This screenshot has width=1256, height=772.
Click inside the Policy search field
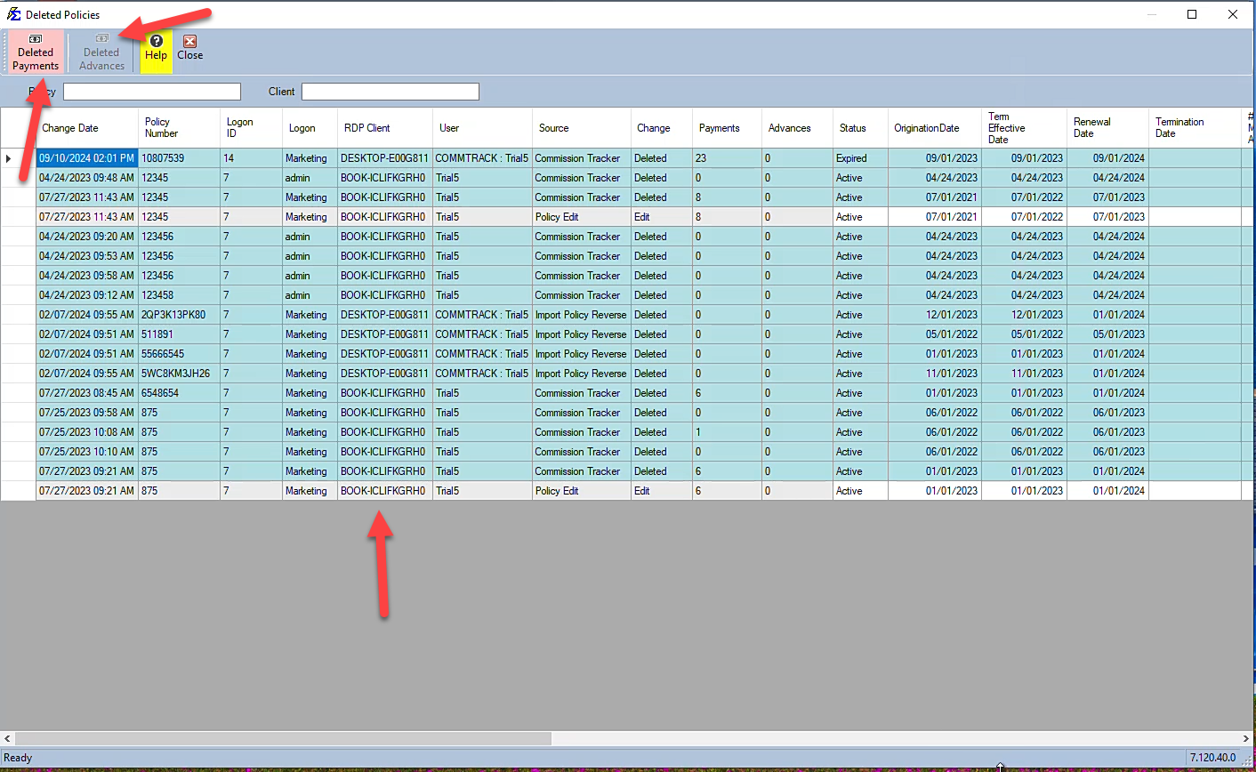[x=151, y=91]
